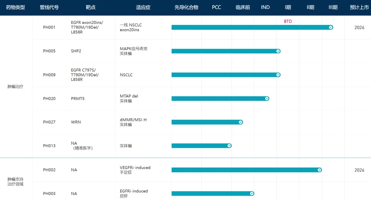Open pipeline code PH027

[49, 122]
